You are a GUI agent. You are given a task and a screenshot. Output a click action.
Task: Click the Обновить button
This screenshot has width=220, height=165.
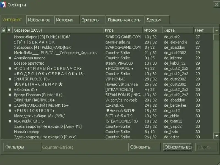pos(144,147)
